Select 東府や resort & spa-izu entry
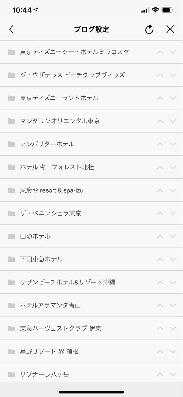Image resolution: width=183 pixels, height=397 pixels. 52,190
